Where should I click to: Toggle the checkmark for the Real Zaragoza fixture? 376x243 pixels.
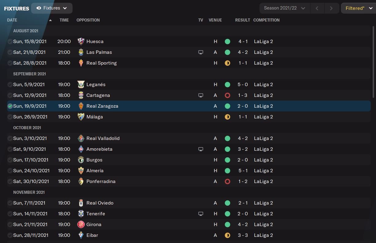(10, 106)
